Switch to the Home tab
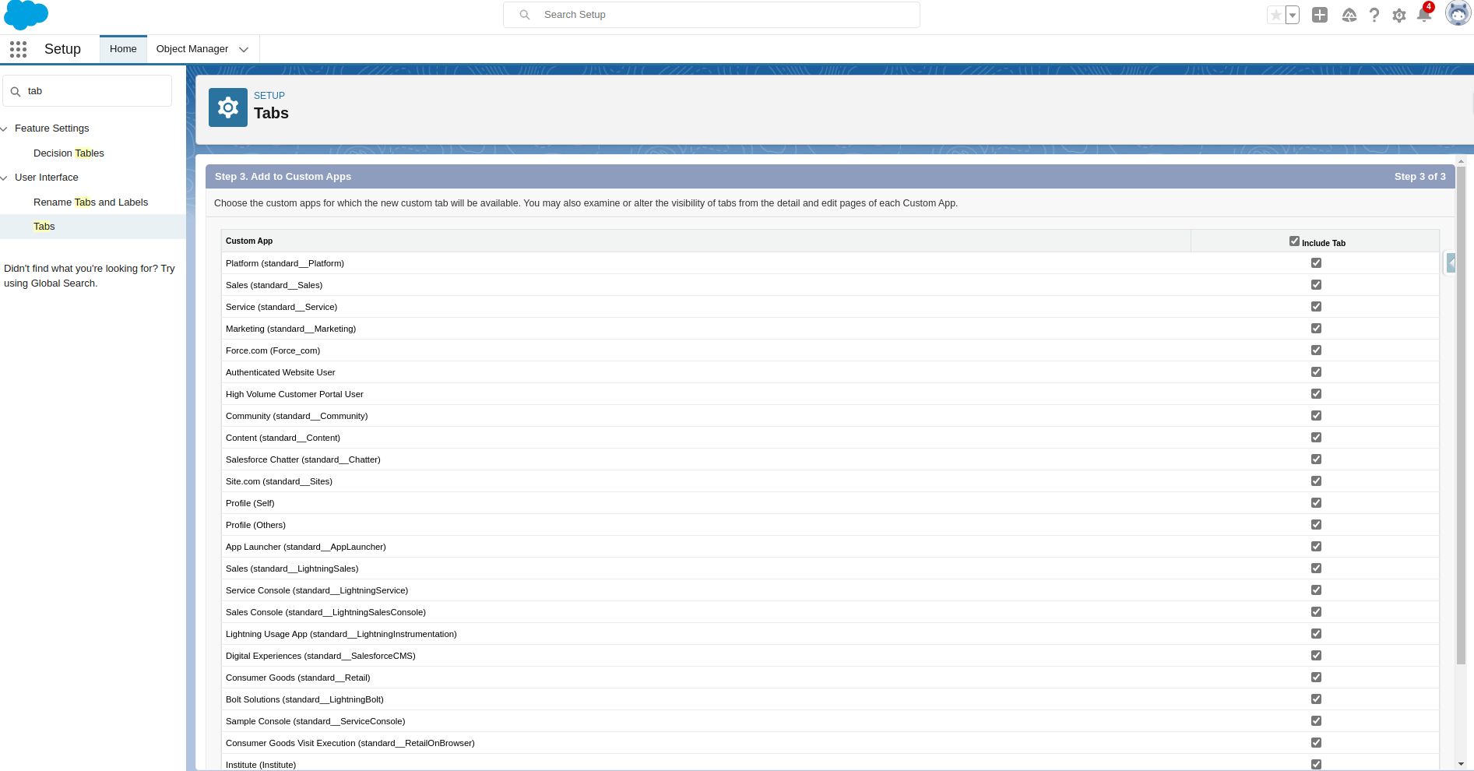Viewport: 1474px width, 771px height. coord(123,49)
